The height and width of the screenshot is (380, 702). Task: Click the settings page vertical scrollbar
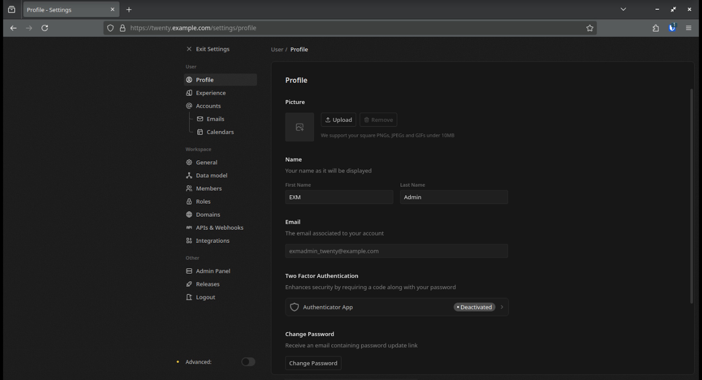(x=691, y=196)
